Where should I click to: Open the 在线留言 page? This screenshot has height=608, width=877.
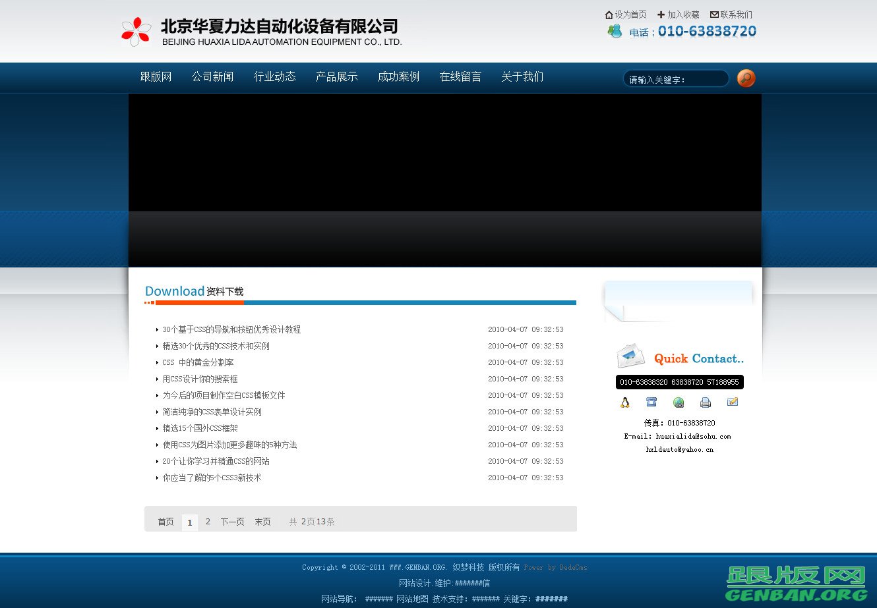(460, 77)
